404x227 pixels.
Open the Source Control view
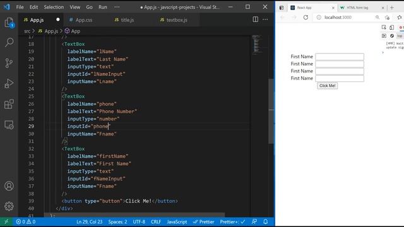click(9, 63)
